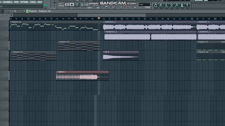Select the SNARE 2 audio clip
Screen dimensions: 225x126
pyautogui.click(x=83, y=76)
